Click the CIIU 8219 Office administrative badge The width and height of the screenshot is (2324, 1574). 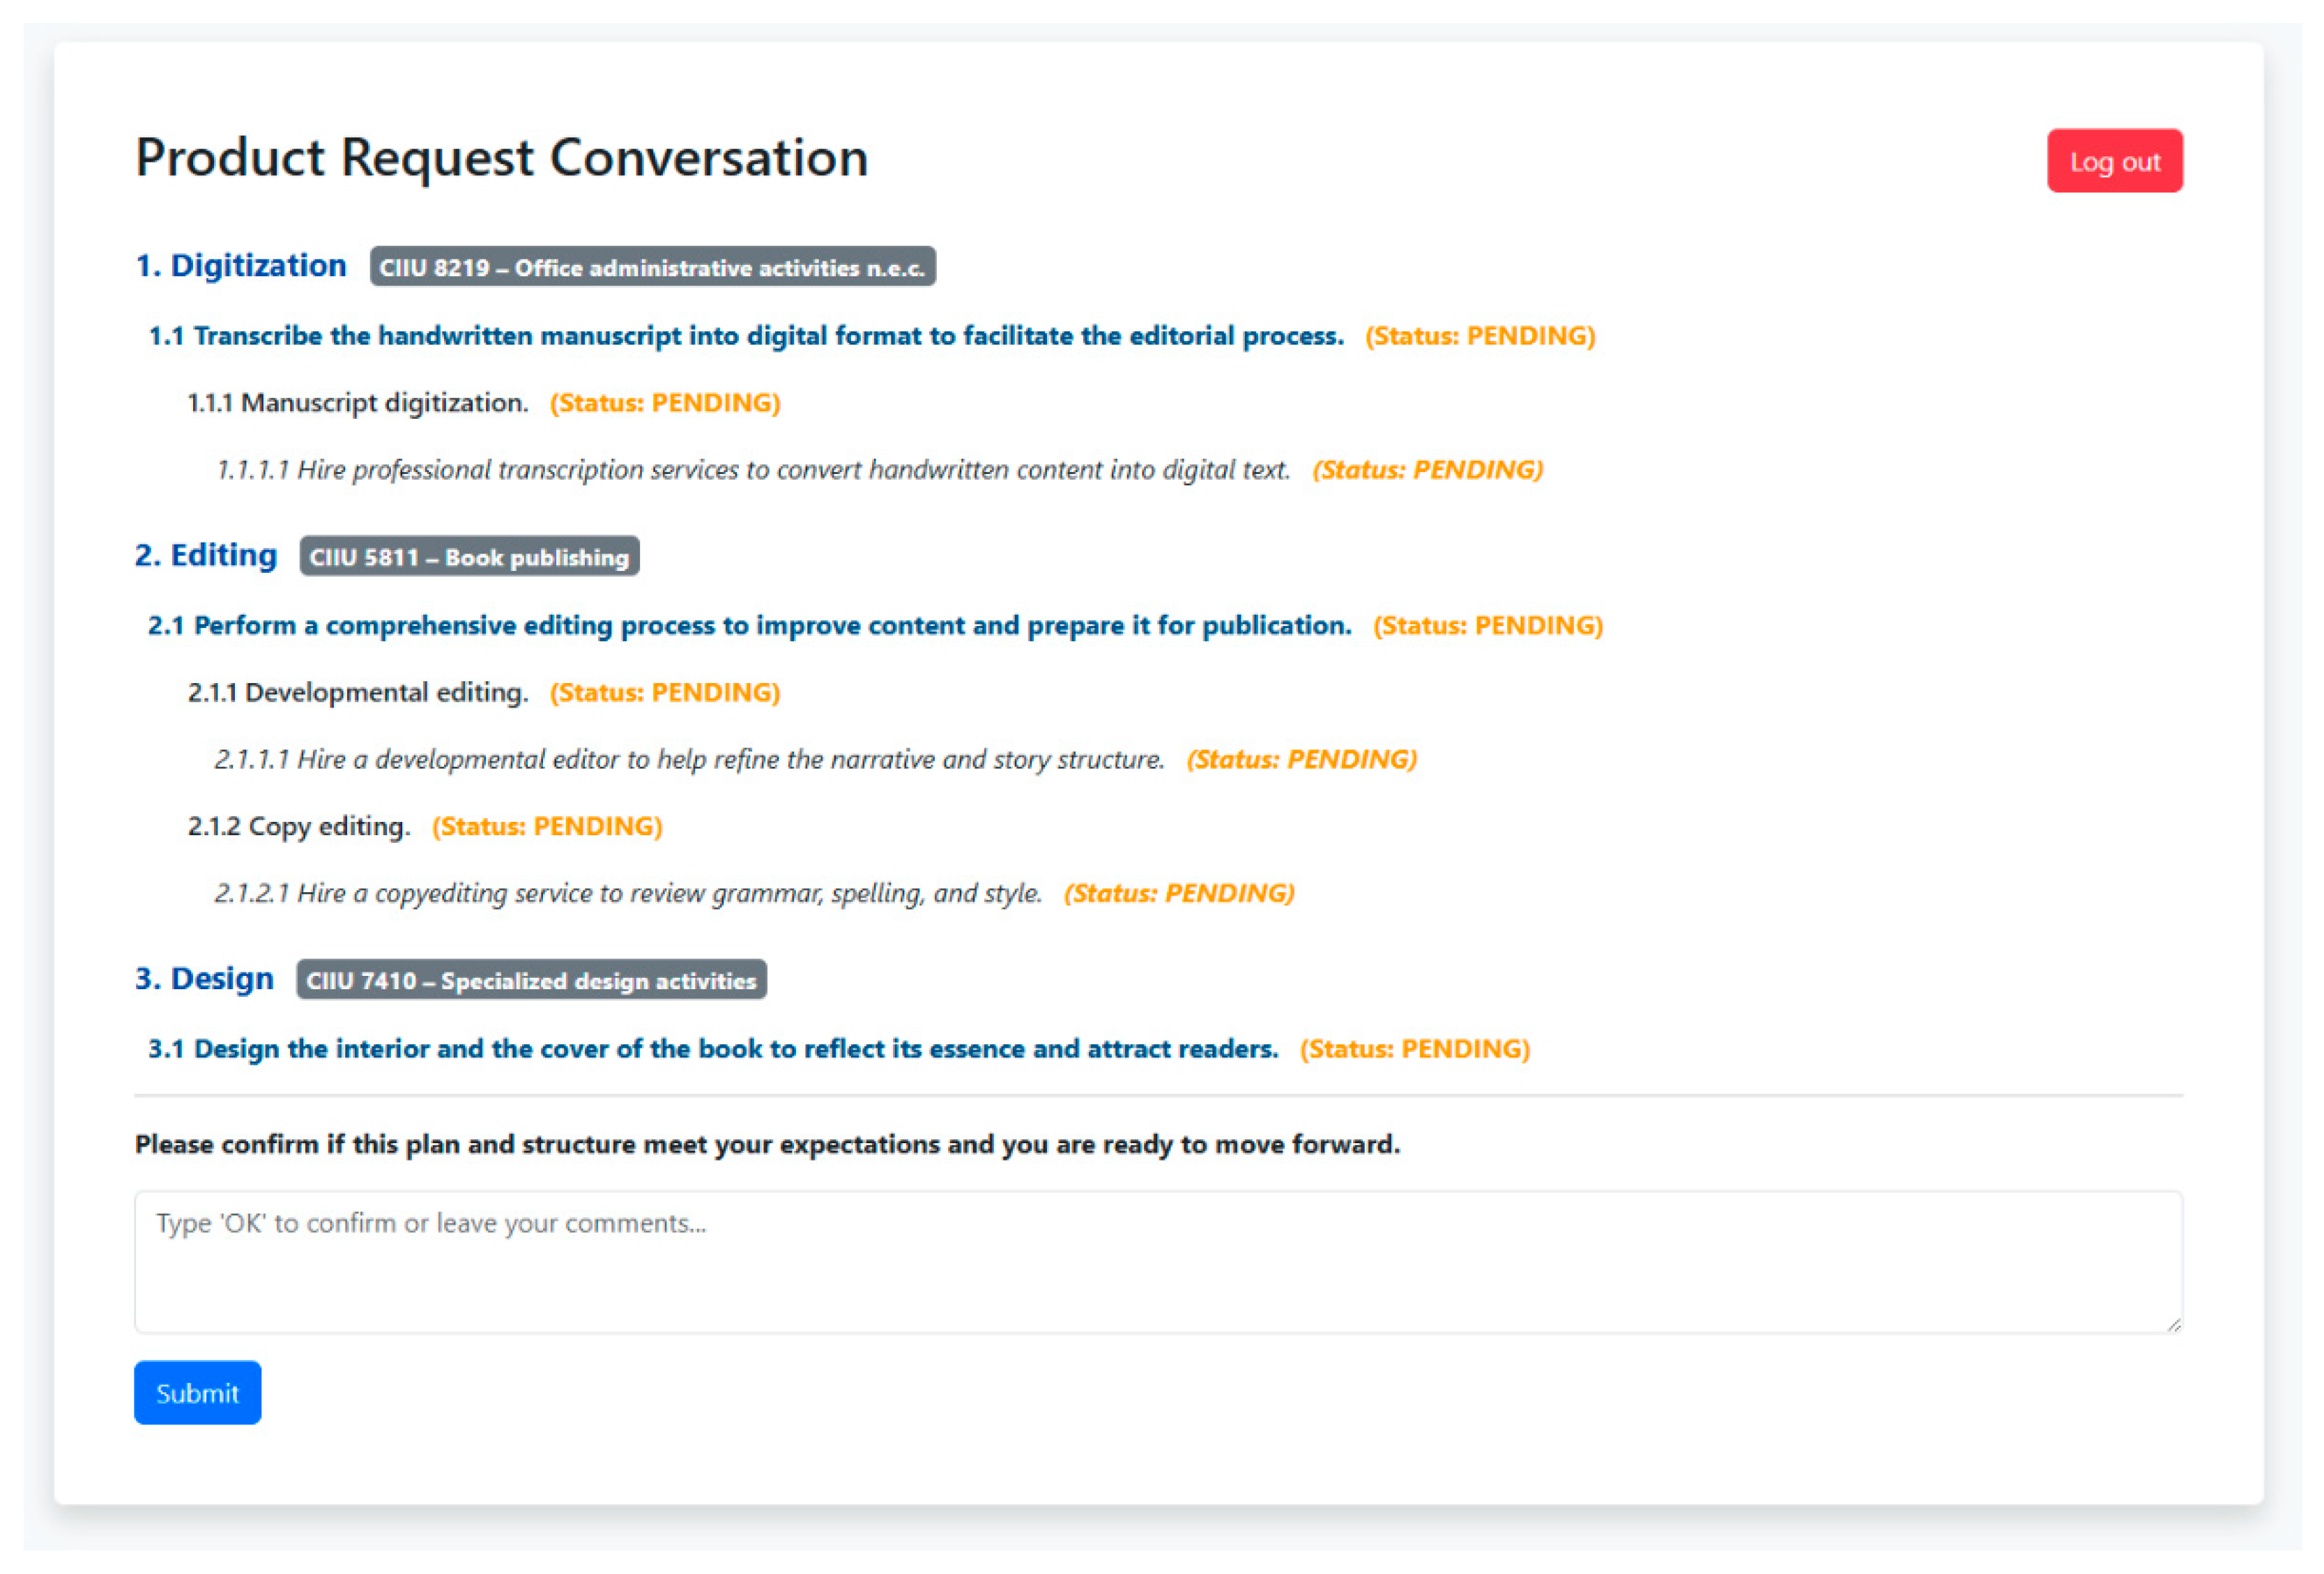(x=652, y=267)
